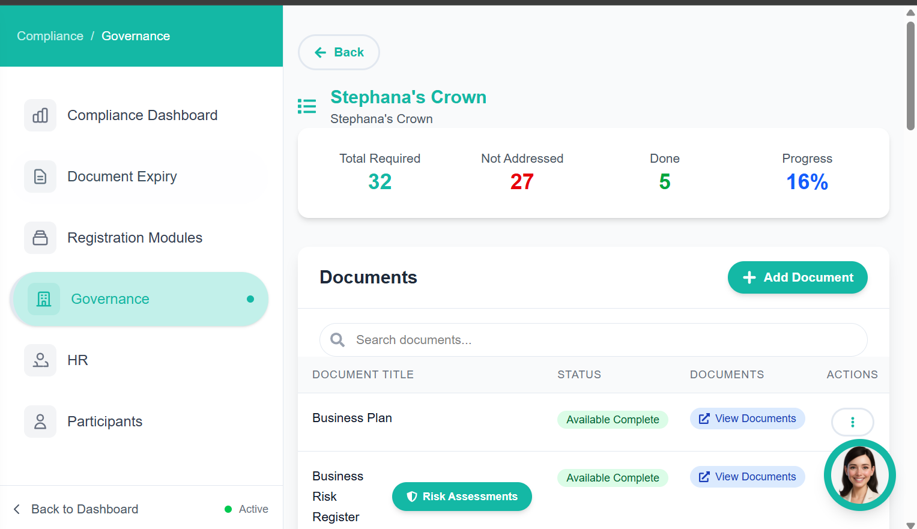This screenshot has width=917, height=529.
Task: Click View Documents for Business Risk Register
Action: click(x=747, y=476)
